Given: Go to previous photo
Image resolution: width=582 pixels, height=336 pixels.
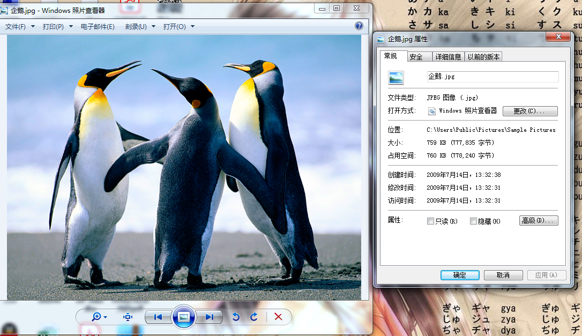Looking at the screenshot, I should click(x=158, y=317).
